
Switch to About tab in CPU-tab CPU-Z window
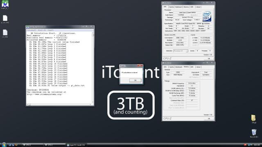(198, 7)
